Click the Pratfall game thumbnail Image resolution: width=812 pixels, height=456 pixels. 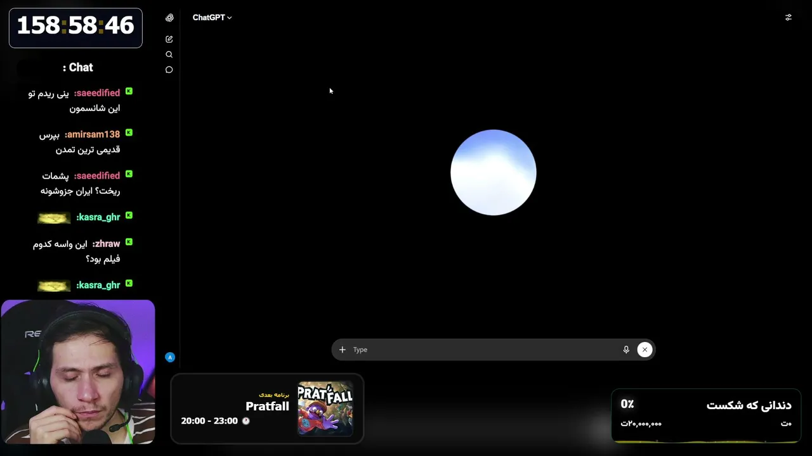coord(325,408)
